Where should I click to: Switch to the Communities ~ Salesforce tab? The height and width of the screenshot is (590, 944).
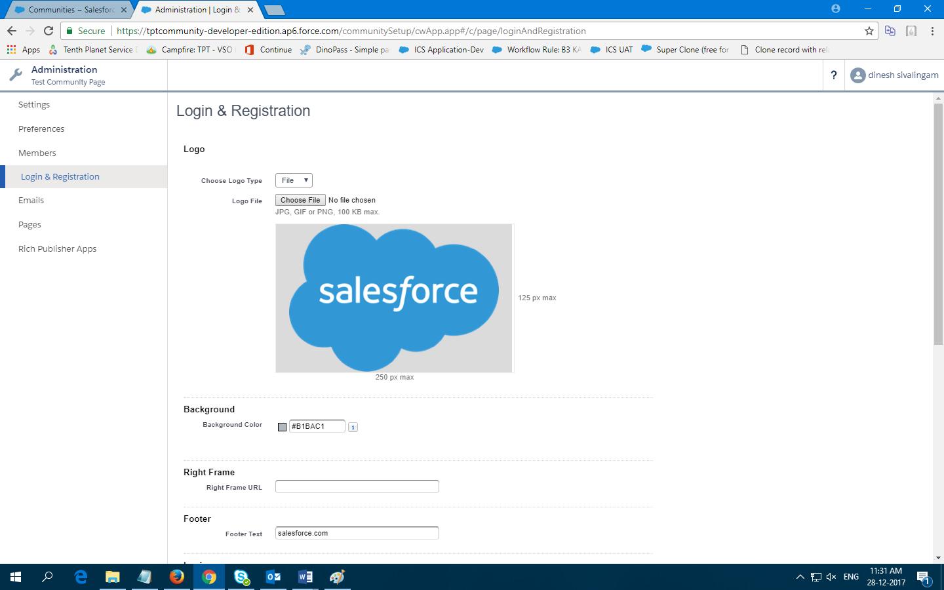70,10
